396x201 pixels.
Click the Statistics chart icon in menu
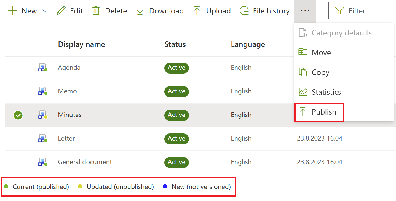coord(303,92)
